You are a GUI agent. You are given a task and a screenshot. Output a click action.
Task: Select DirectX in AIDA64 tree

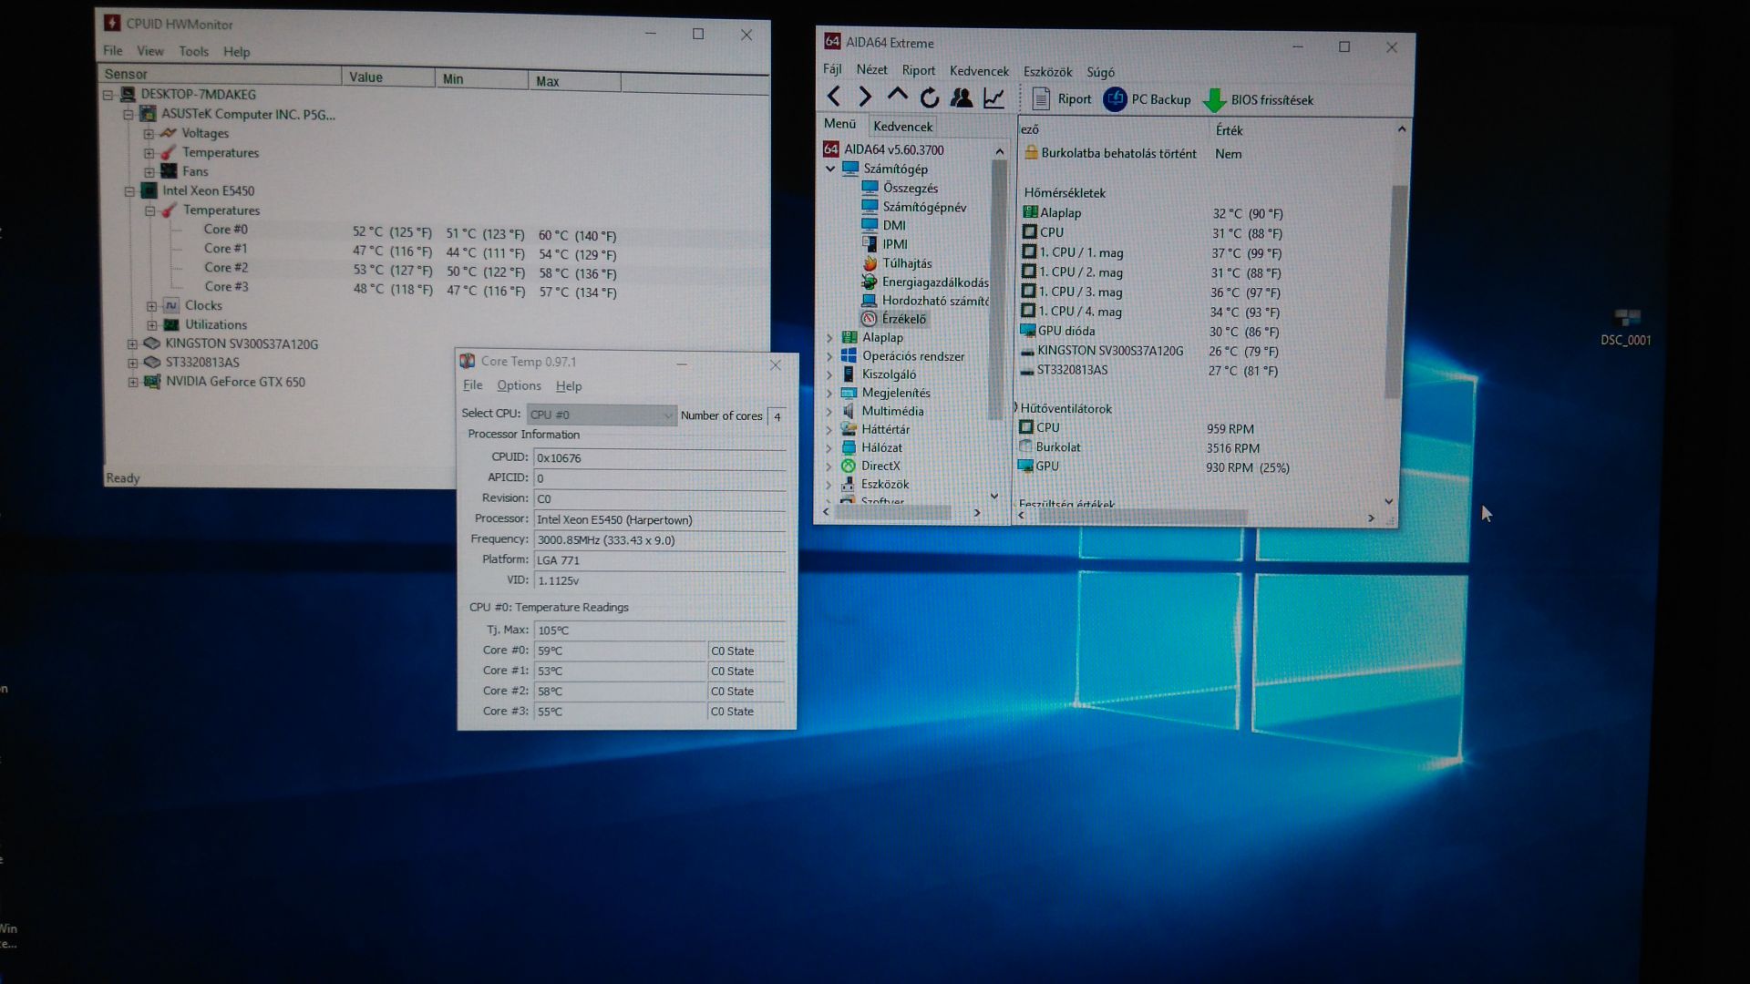click(880, 466)
